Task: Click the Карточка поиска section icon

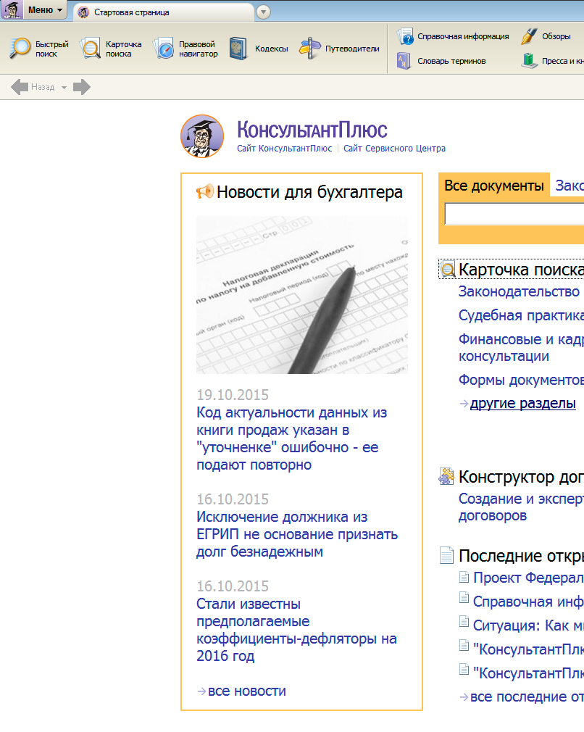Action: pyautogui.click(x=448, y=270)
